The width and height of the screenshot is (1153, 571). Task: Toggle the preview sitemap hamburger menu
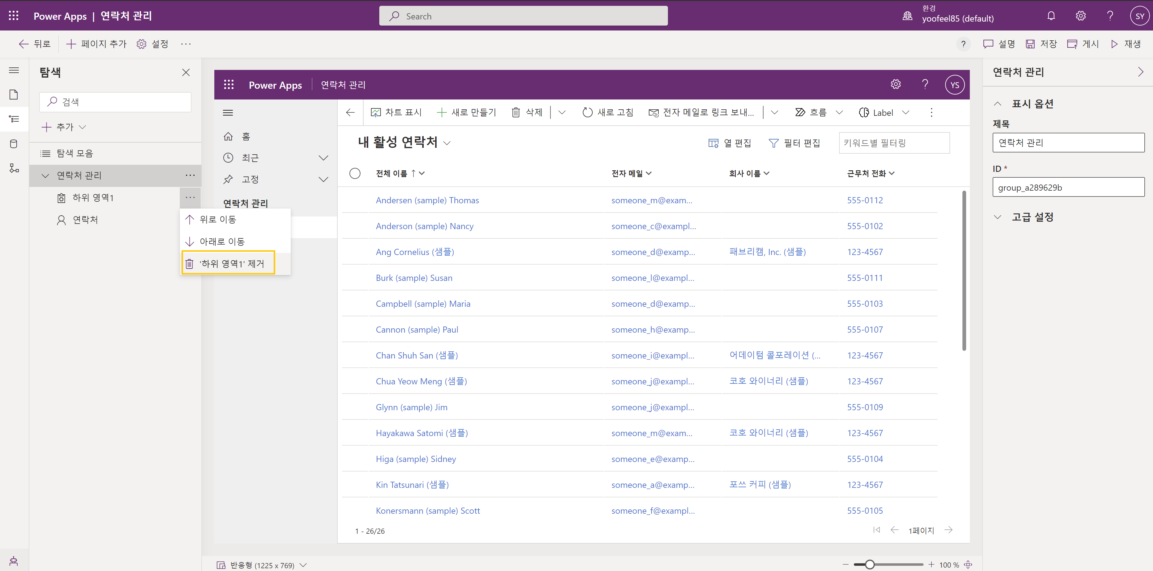228,113
